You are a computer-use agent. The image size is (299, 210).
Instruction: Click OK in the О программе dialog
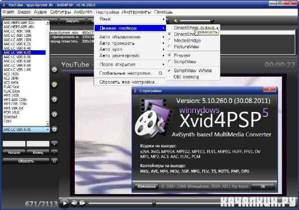[x=263, y=187]
